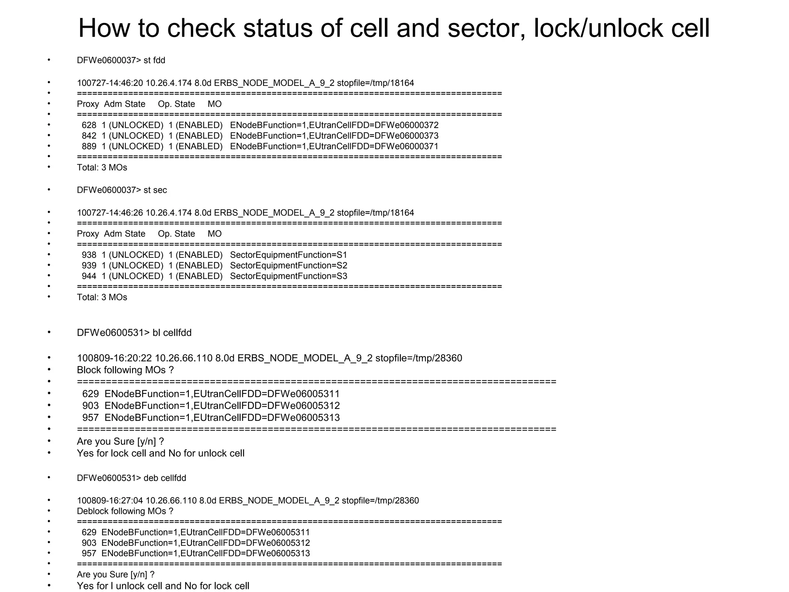
Task: Click the last 'Are you Sure [y/n] ?' prompt
Action: (x=116, y=575)
